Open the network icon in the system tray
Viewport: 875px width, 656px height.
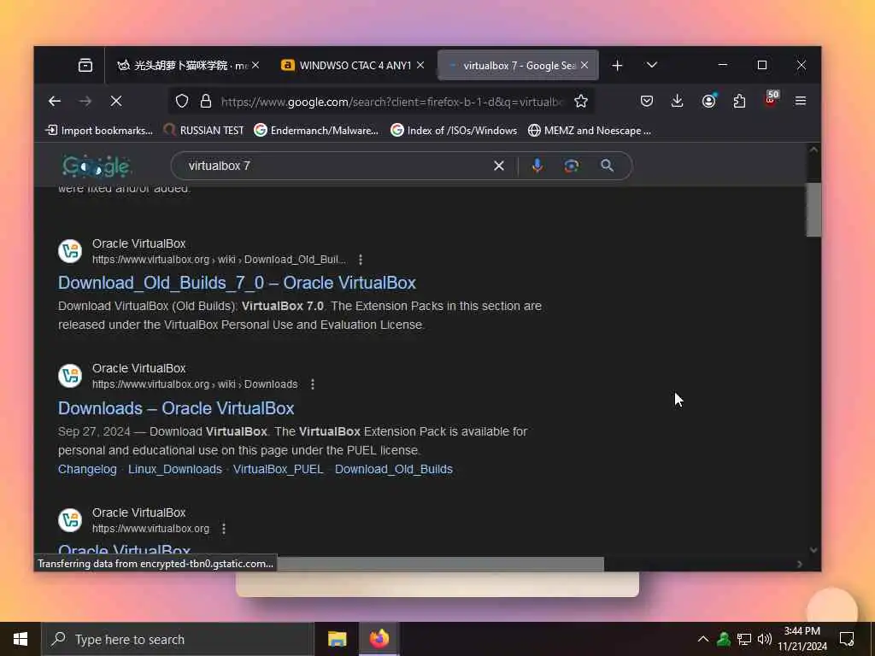click(744, 639)
